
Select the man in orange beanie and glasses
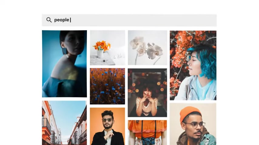point(193,124)
